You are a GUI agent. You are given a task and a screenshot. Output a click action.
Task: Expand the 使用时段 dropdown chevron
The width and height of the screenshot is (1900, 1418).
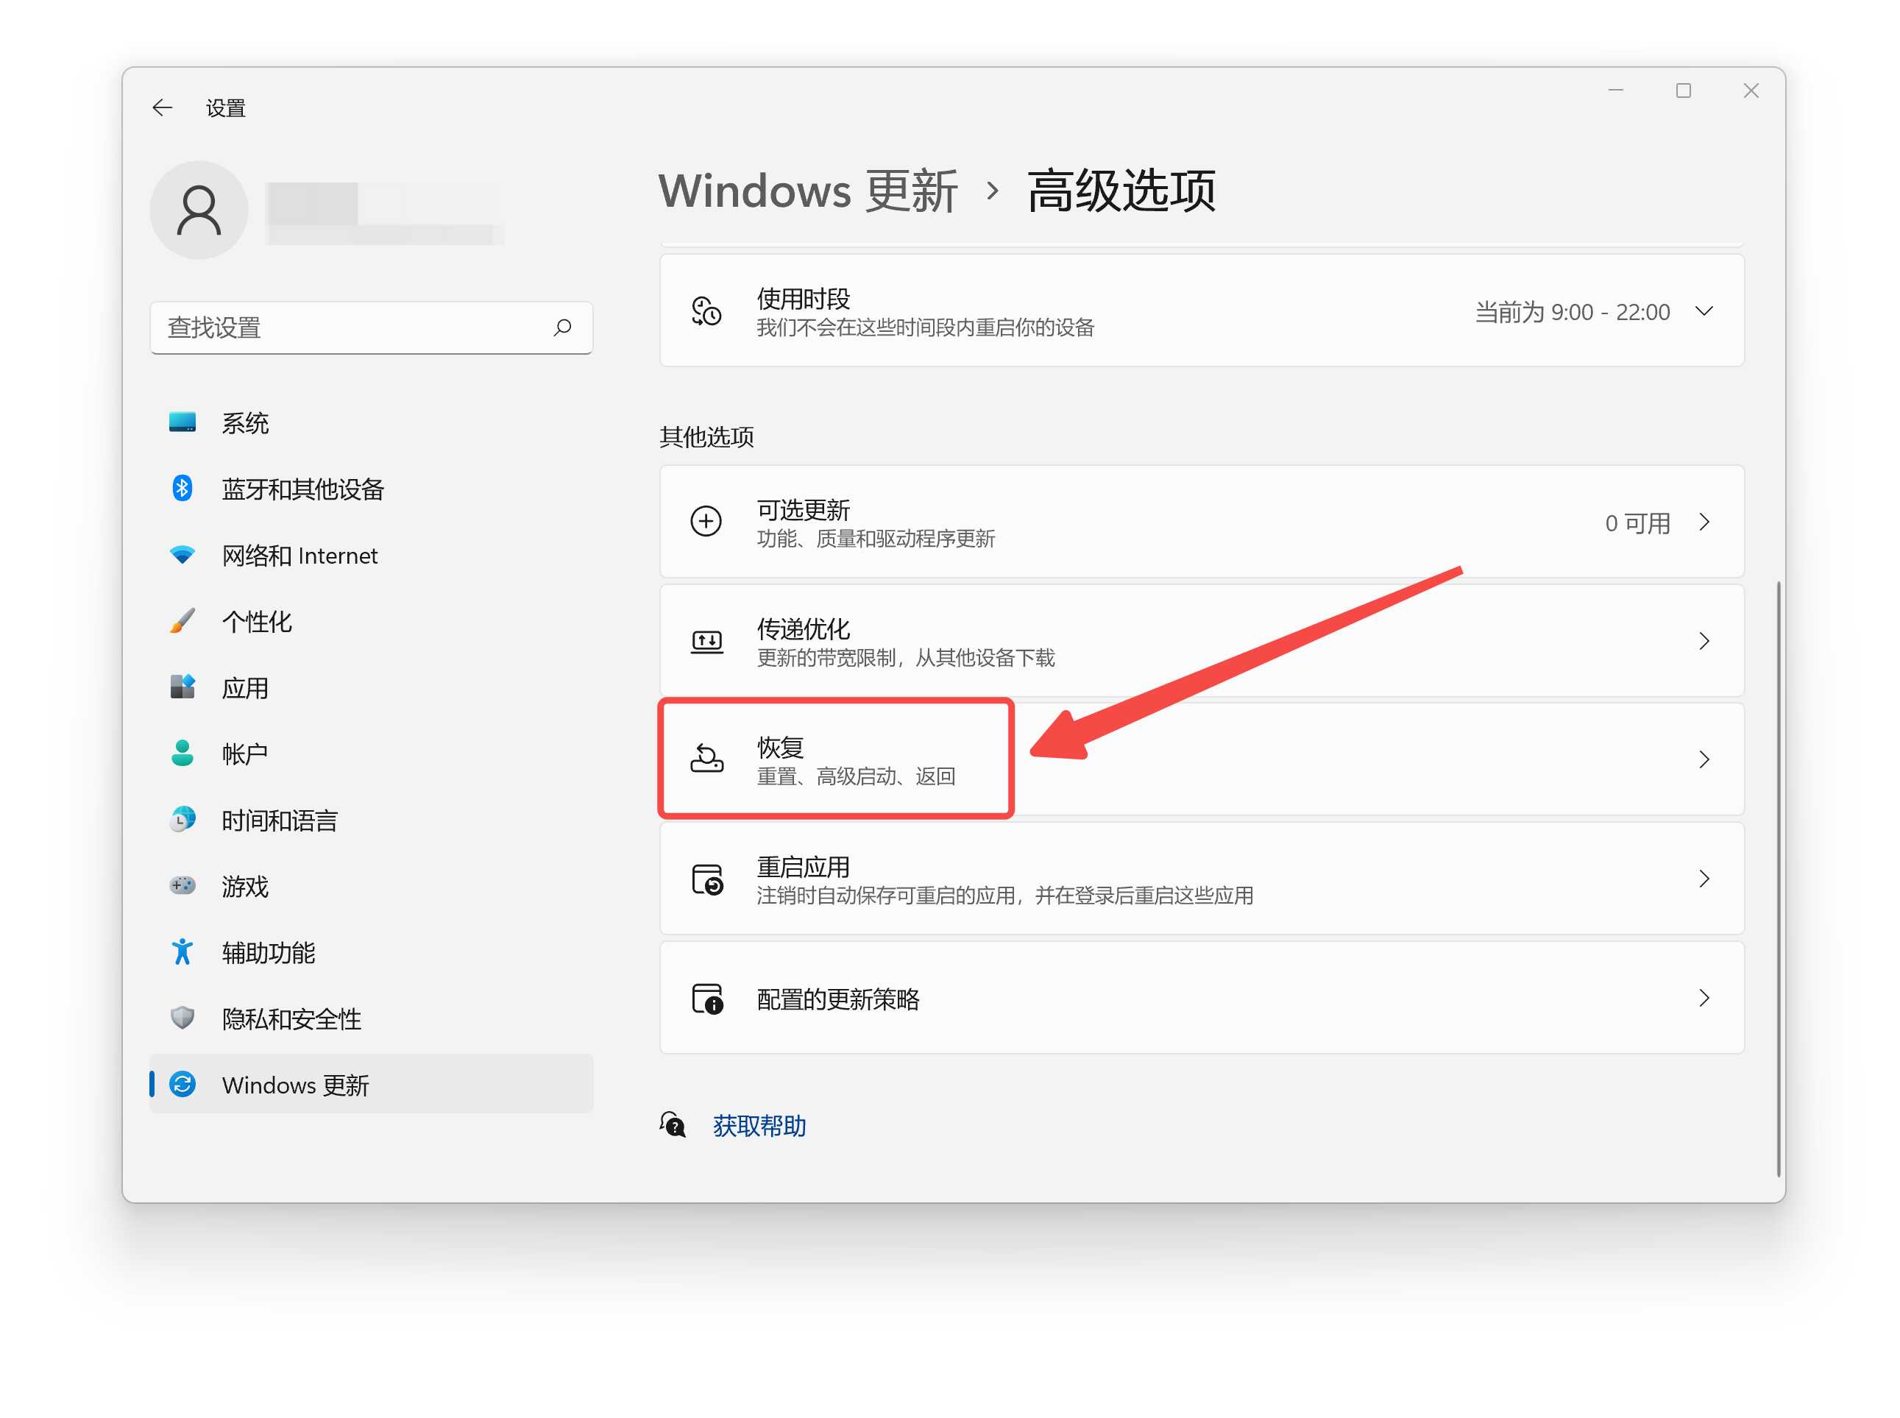pos(1704,311)
